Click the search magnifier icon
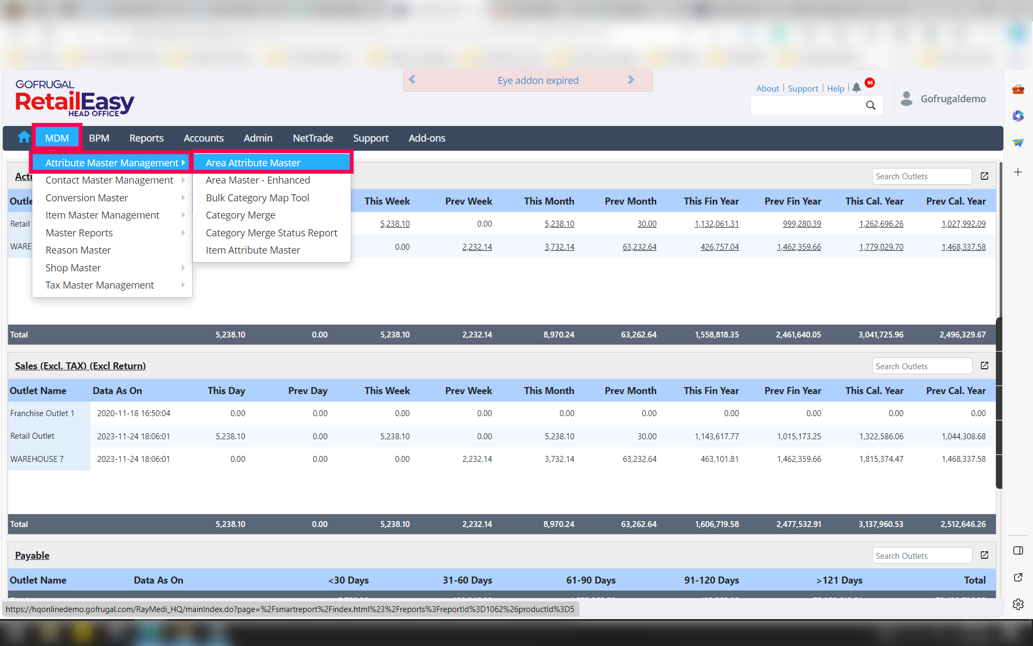1033x646 pixels. pos(871,106)
